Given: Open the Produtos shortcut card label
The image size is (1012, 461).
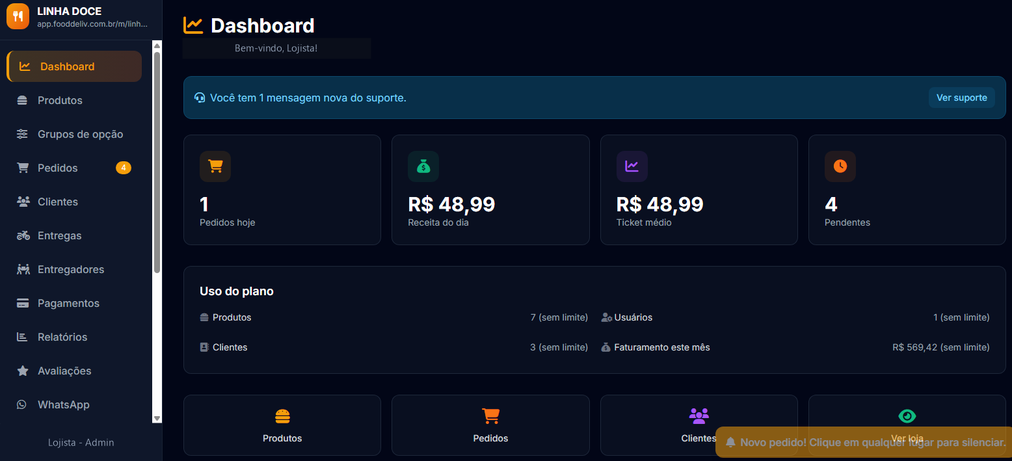Looking at the screenshot, I should (x=282, y=438).
